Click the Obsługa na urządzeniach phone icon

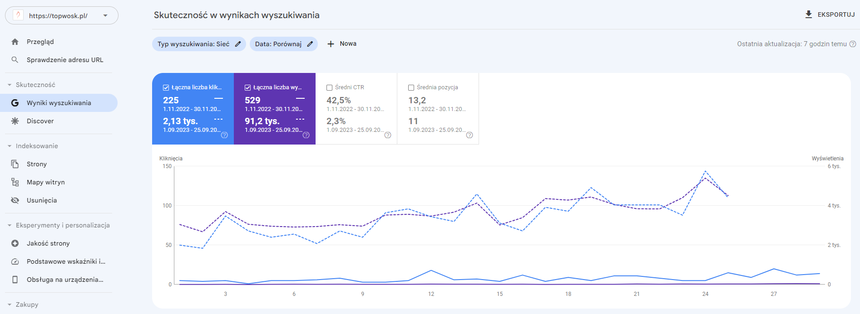click(15, 280)
